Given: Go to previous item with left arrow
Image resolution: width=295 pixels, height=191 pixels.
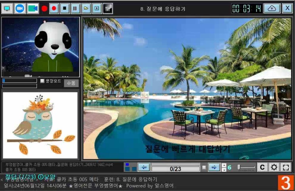Looking at the screenshot, I should (x=144, y=168).
